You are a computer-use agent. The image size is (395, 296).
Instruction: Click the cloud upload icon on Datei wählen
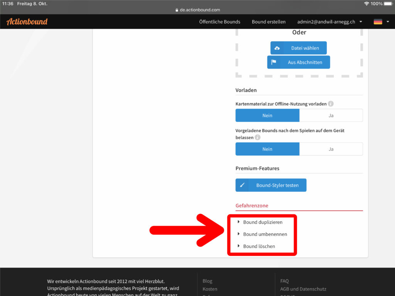(277, 48)
